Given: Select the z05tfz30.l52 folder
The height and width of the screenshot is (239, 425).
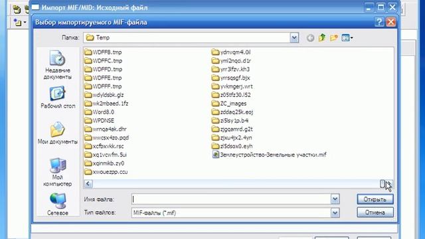Looking at the screenshot, I should point(232,95).
